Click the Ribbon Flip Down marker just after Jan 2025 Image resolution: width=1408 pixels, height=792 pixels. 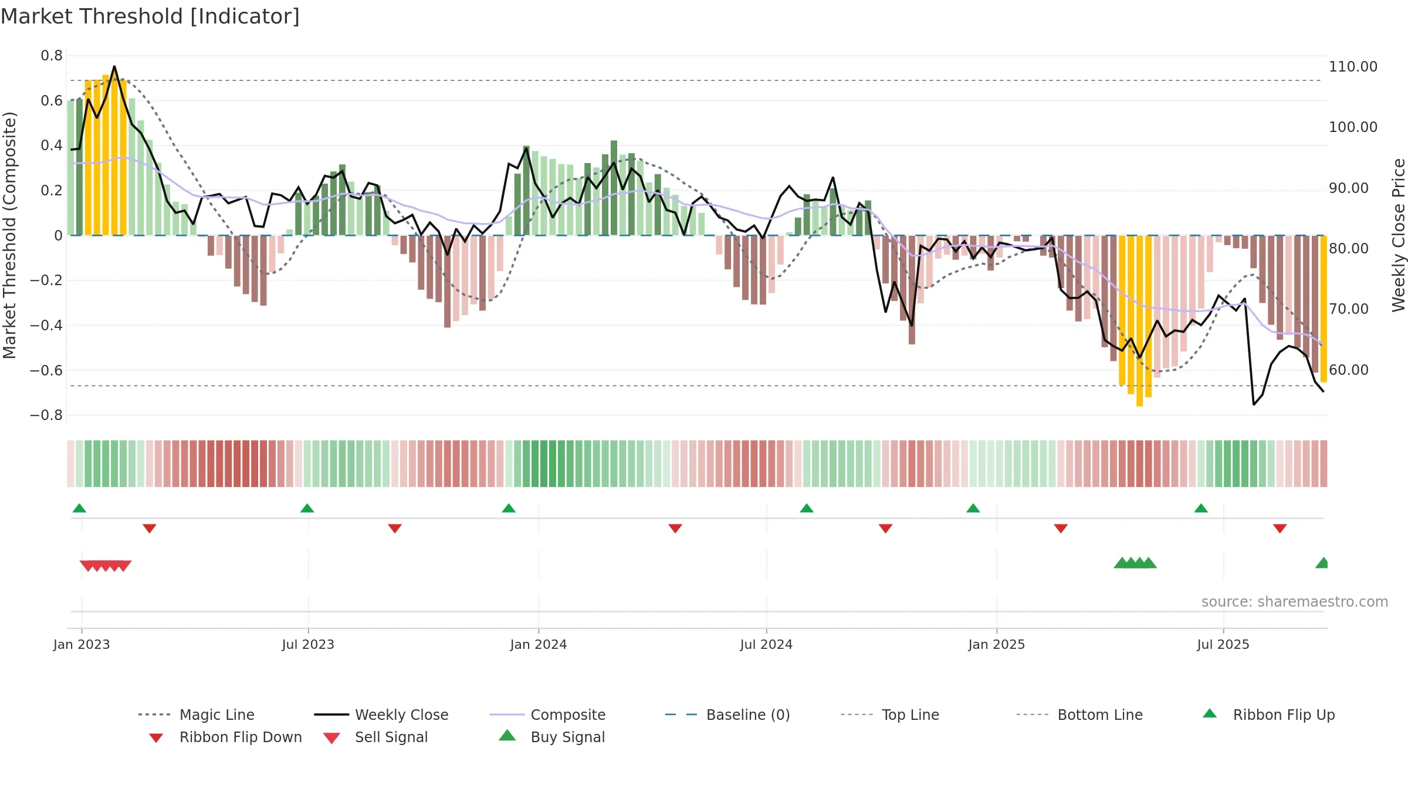(1061, 529)
